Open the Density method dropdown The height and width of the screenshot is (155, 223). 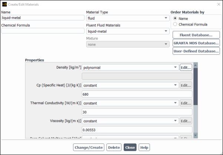coord(130,67)
